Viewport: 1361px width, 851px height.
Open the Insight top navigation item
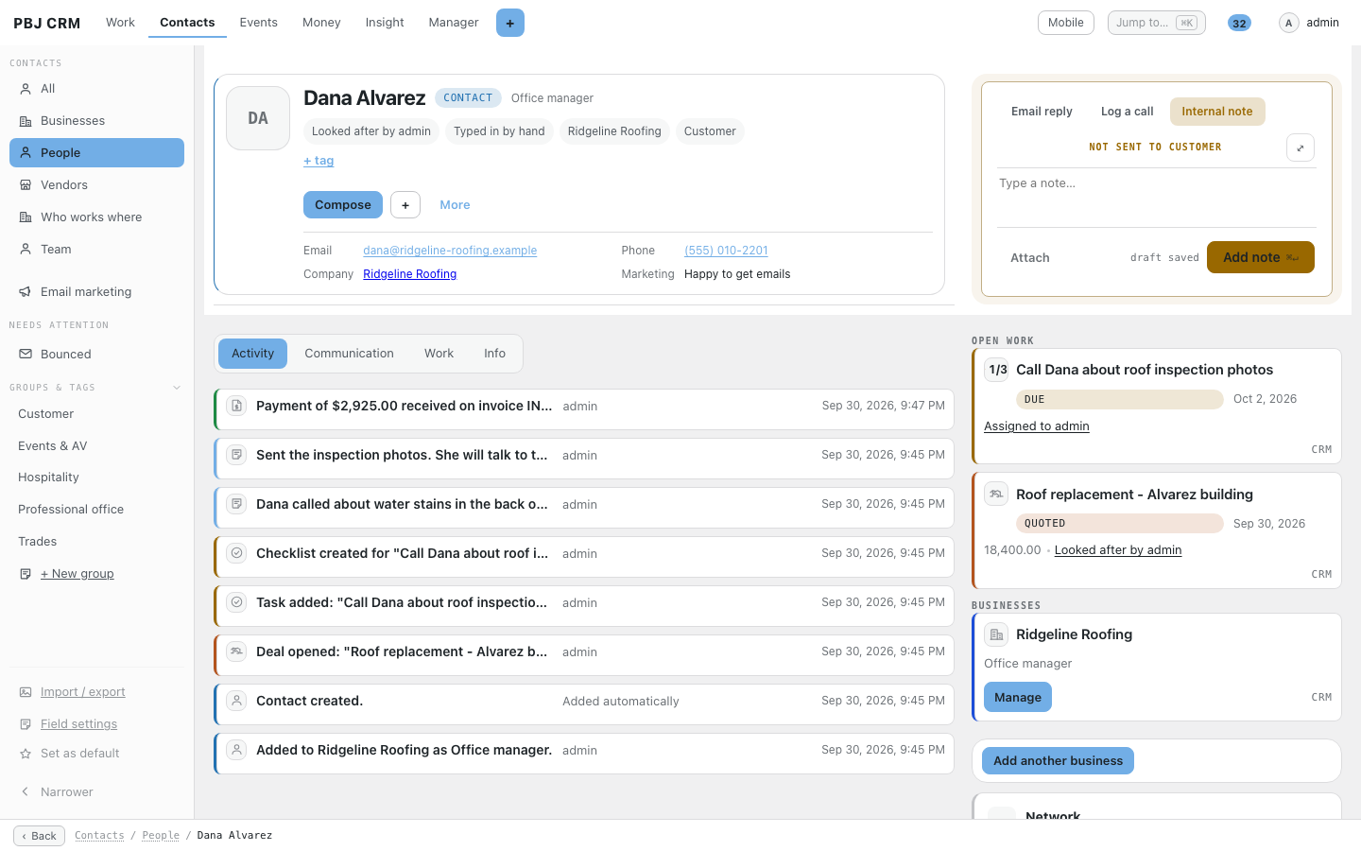pyautogui.click(x=385, y=23)
